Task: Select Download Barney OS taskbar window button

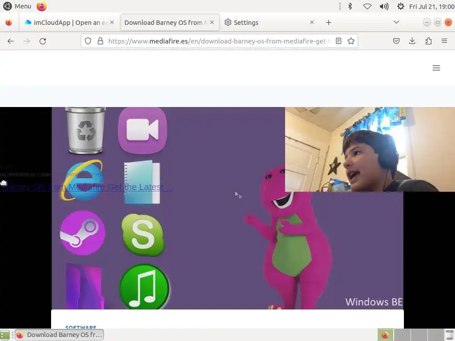Action: (x=60, y=335)
